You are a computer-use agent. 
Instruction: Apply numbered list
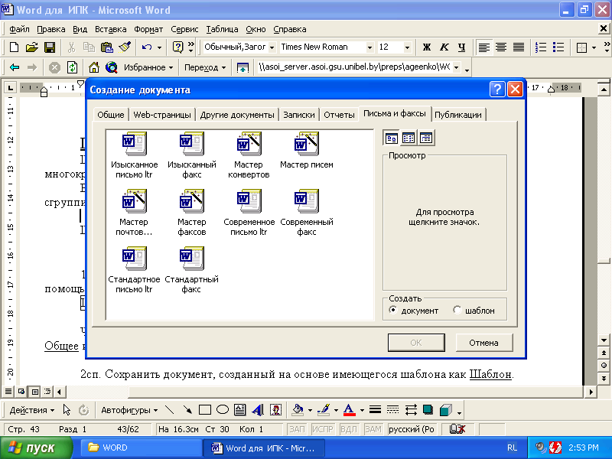pos(541,47)
